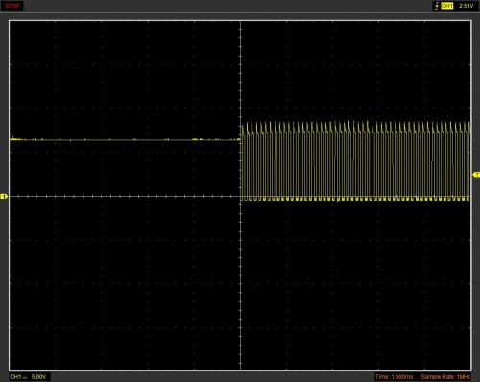The height and width of the screenshot is (382, 480).
Task: Select the CH1 ground reference marker
Action: click(4, 196)
